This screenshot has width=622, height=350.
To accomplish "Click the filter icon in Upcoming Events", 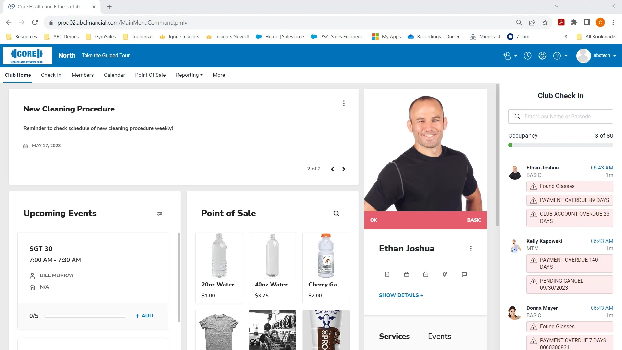I will (x=160, y=214).
